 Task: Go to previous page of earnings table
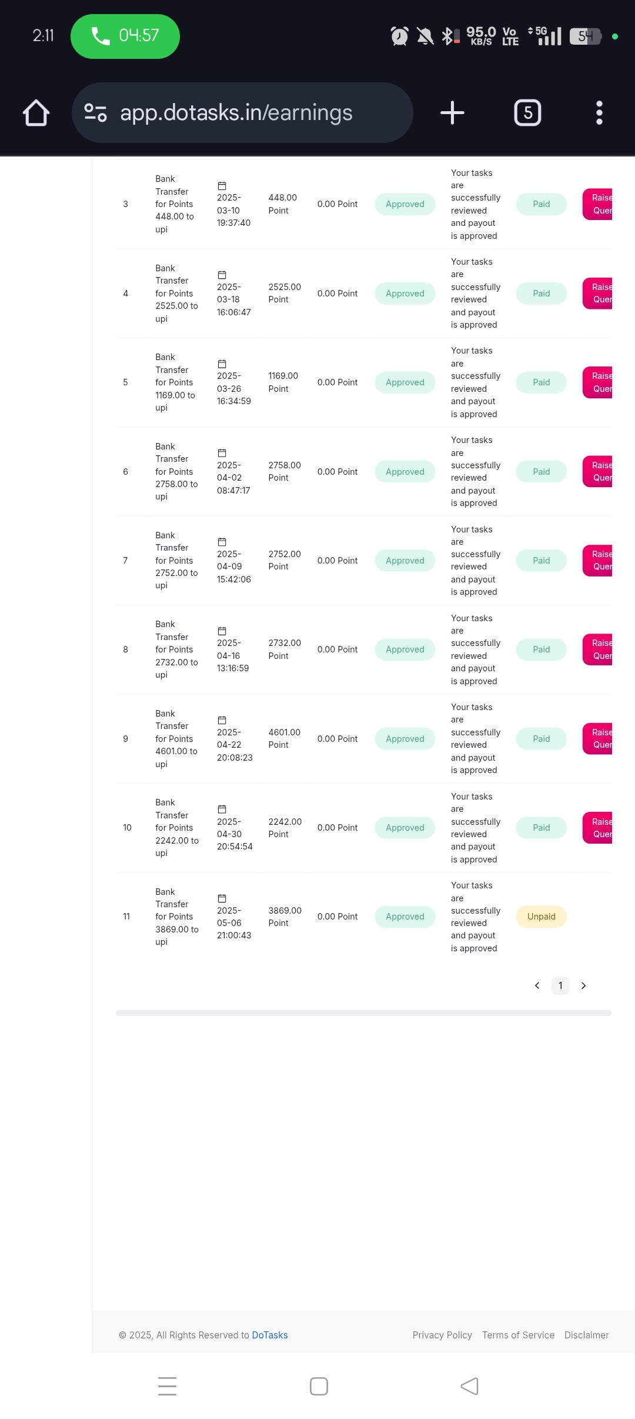click(x=537, y=985)
